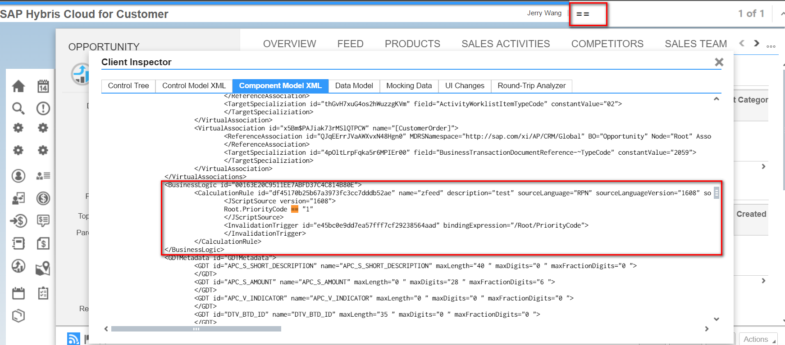
Task: Open the UI Changes tab
Action: point(465,86)
